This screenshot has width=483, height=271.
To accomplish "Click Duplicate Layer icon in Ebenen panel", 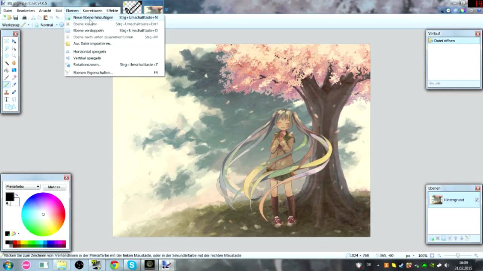I will coord(444,238).
